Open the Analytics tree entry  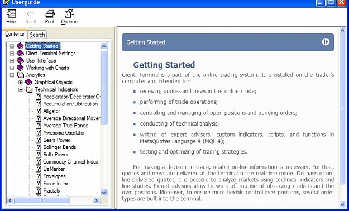[x=35, y=75]
